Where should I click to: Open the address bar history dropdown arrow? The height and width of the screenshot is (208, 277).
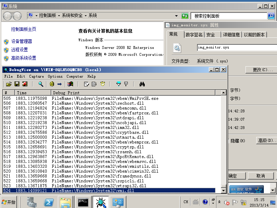pyautogui.click(x=176, y=16)
